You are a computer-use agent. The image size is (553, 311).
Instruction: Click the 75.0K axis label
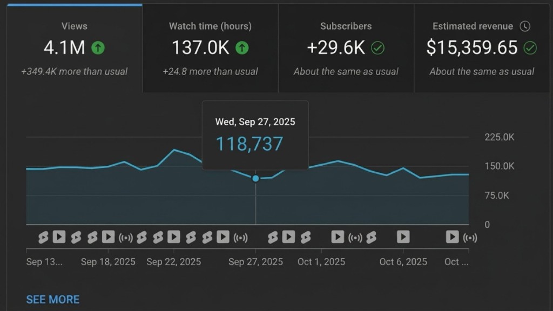[497, 195]
